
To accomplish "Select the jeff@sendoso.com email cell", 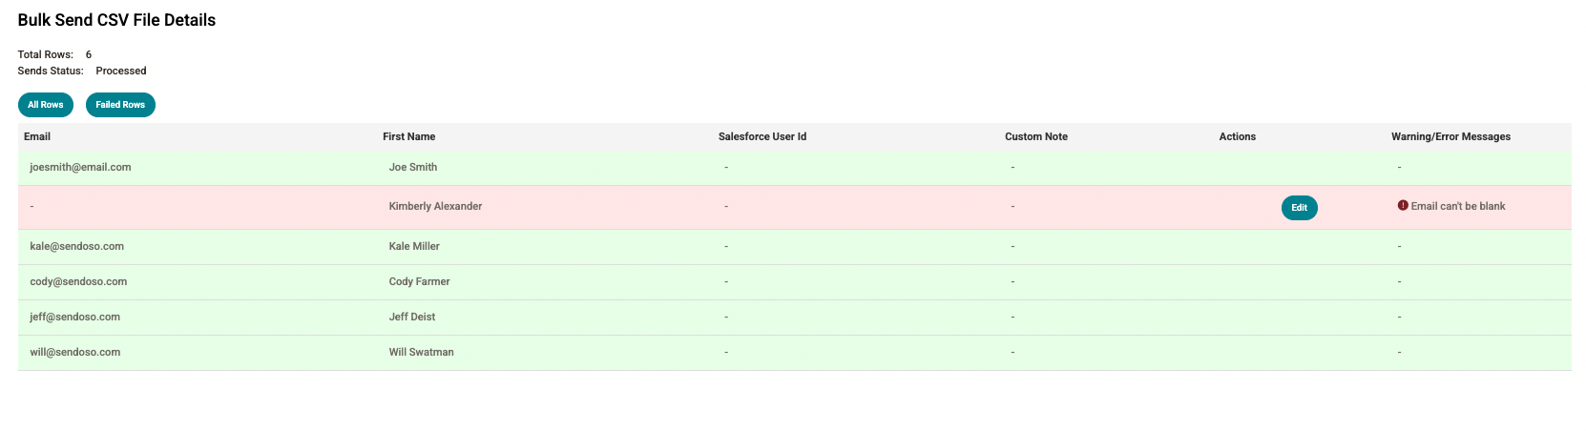I will click(75, 317).
